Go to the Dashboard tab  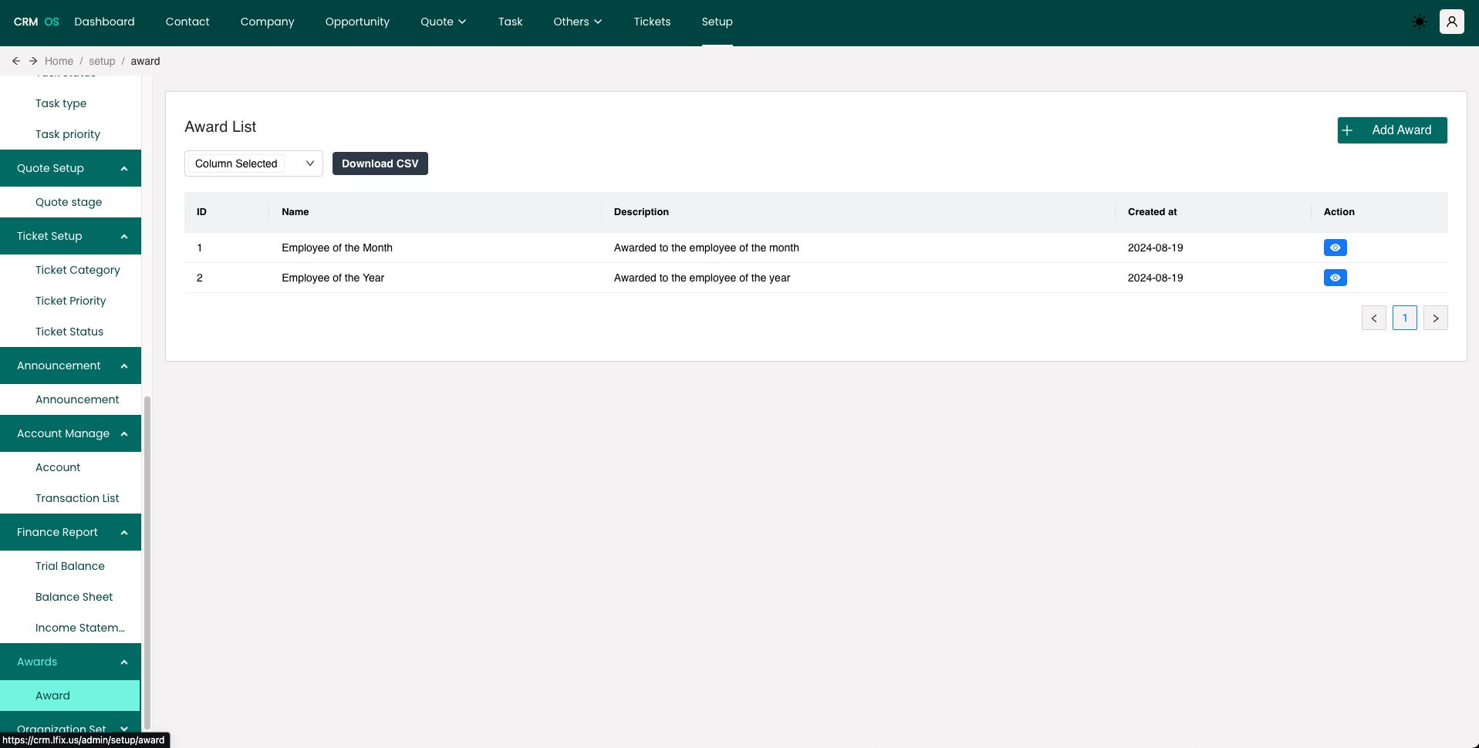(104, 22)
